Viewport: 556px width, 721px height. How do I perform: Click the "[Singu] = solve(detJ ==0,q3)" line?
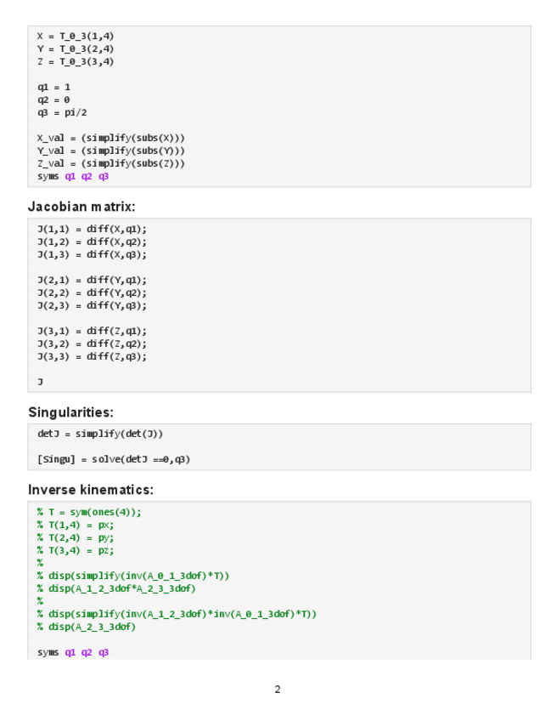point(113,459)
